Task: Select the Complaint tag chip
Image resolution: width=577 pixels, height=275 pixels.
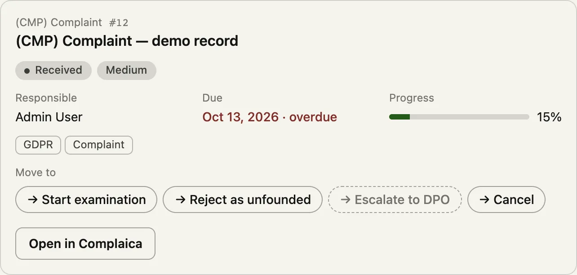Action: tap(99, 145)
